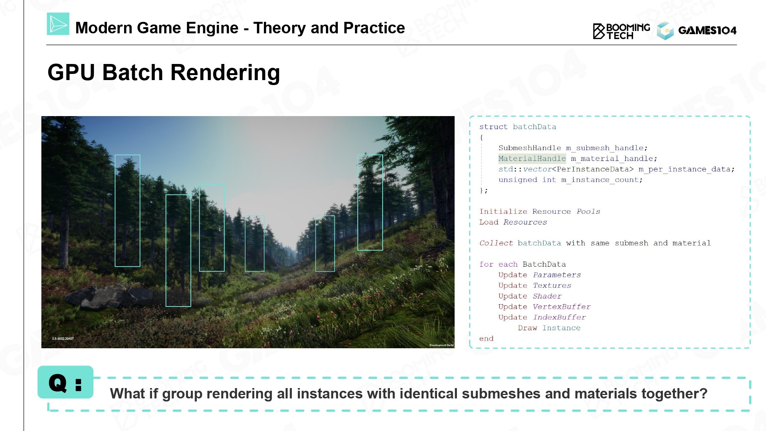
Task: Click the 'Update Shader' pseudocode line
Action: [530, 296]
